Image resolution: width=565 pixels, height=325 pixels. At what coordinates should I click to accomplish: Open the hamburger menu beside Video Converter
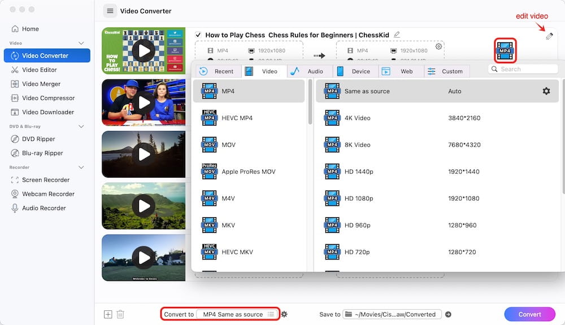pyautogui.click(x=110, y=11)
